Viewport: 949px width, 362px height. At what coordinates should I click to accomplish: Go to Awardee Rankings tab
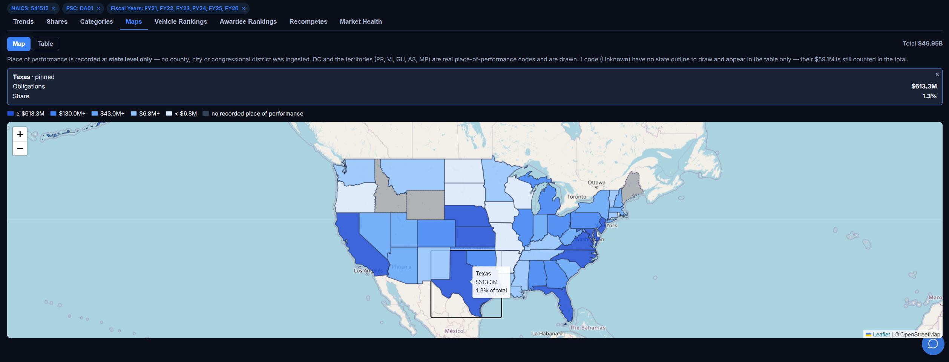(x=248, y=21)
